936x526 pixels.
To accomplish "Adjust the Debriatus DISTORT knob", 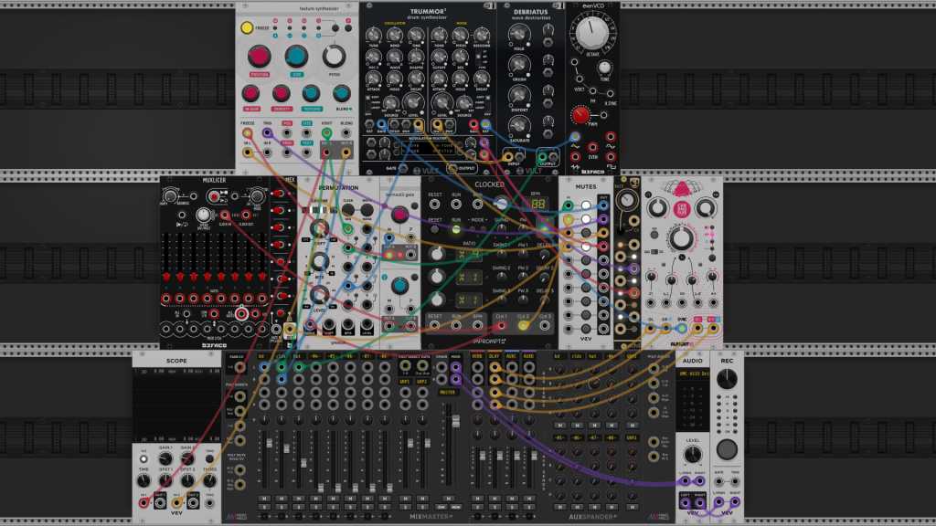I will pos(519,95).
